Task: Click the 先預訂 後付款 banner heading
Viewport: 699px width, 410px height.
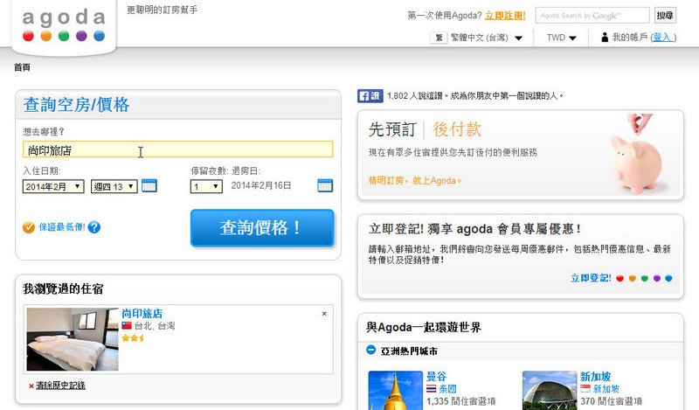Action: click(x=425, y=130)
